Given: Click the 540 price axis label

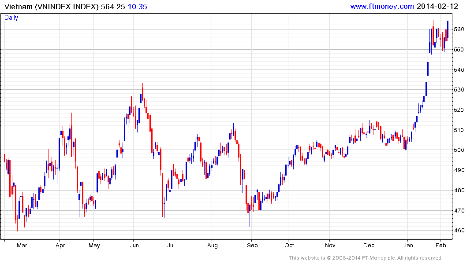Looking at the screenshot, I should [459, 70].
